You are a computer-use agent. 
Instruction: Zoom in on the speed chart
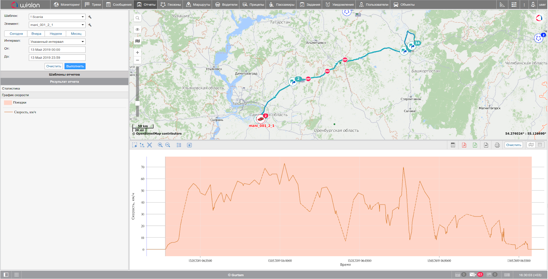tap(160, 145)
